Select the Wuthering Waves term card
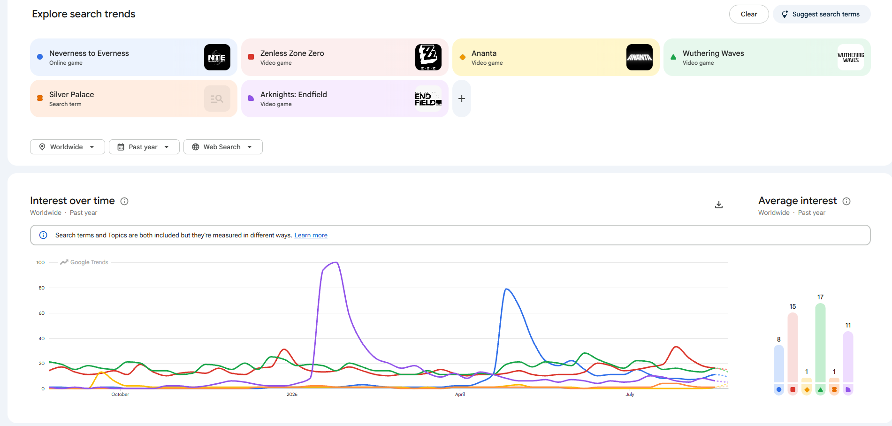892x426 pixels. point(767,57)
